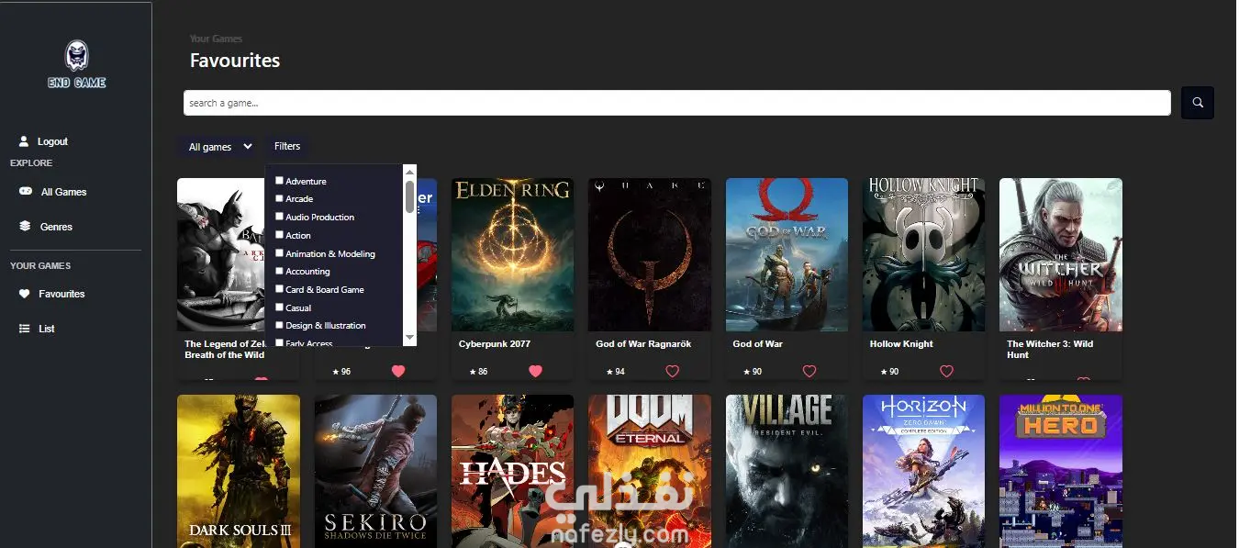Open the All games dropdown
The width and height of the screenshot is (1239, 548).
click(219, 147)
